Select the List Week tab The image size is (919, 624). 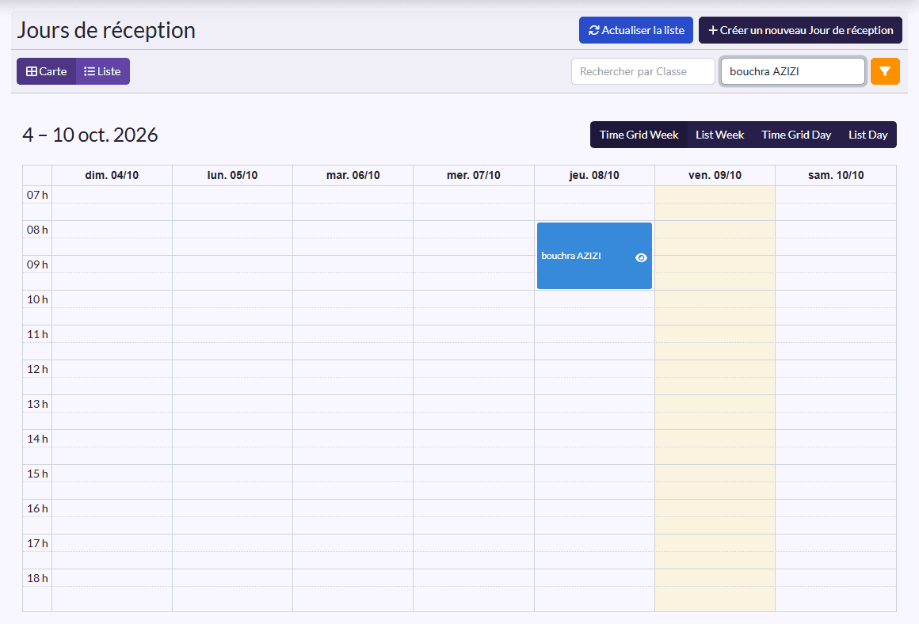click(719, 135)
